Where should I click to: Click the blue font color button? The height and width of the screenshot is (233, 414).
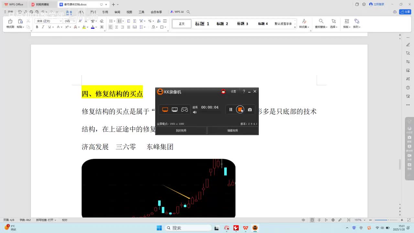93,27
